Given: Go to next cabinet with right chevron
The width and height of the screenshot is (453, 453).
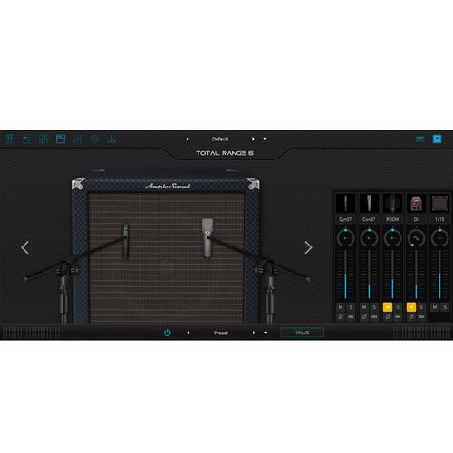Looking at the screenshot, I should [308, 247].
